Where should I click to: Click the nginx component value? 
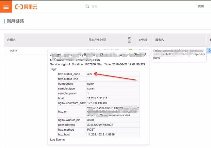click(91, 84)
